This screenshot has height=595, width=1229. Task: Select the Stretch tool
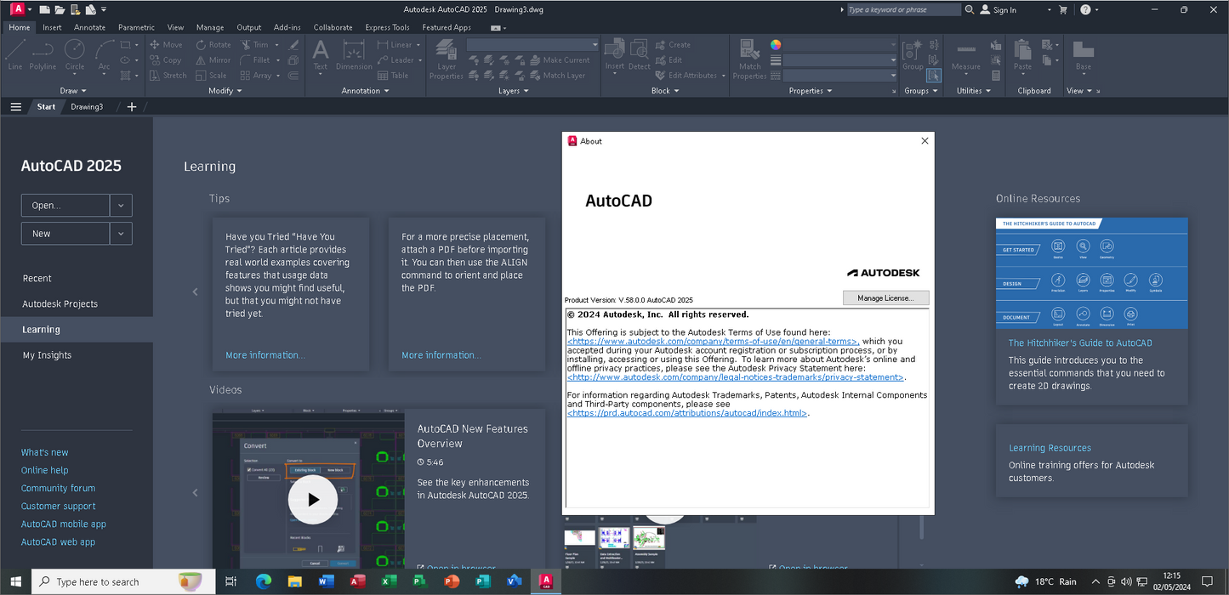[x=168, y=76]
